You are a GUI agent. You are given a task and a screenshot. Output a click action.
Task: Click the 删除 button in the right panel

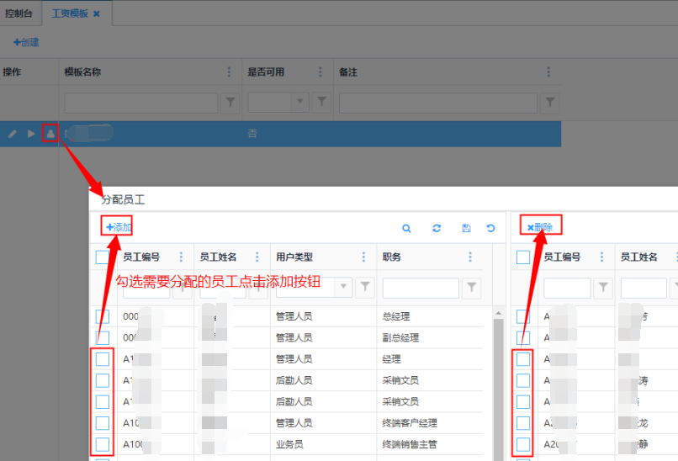coord(539,227)
